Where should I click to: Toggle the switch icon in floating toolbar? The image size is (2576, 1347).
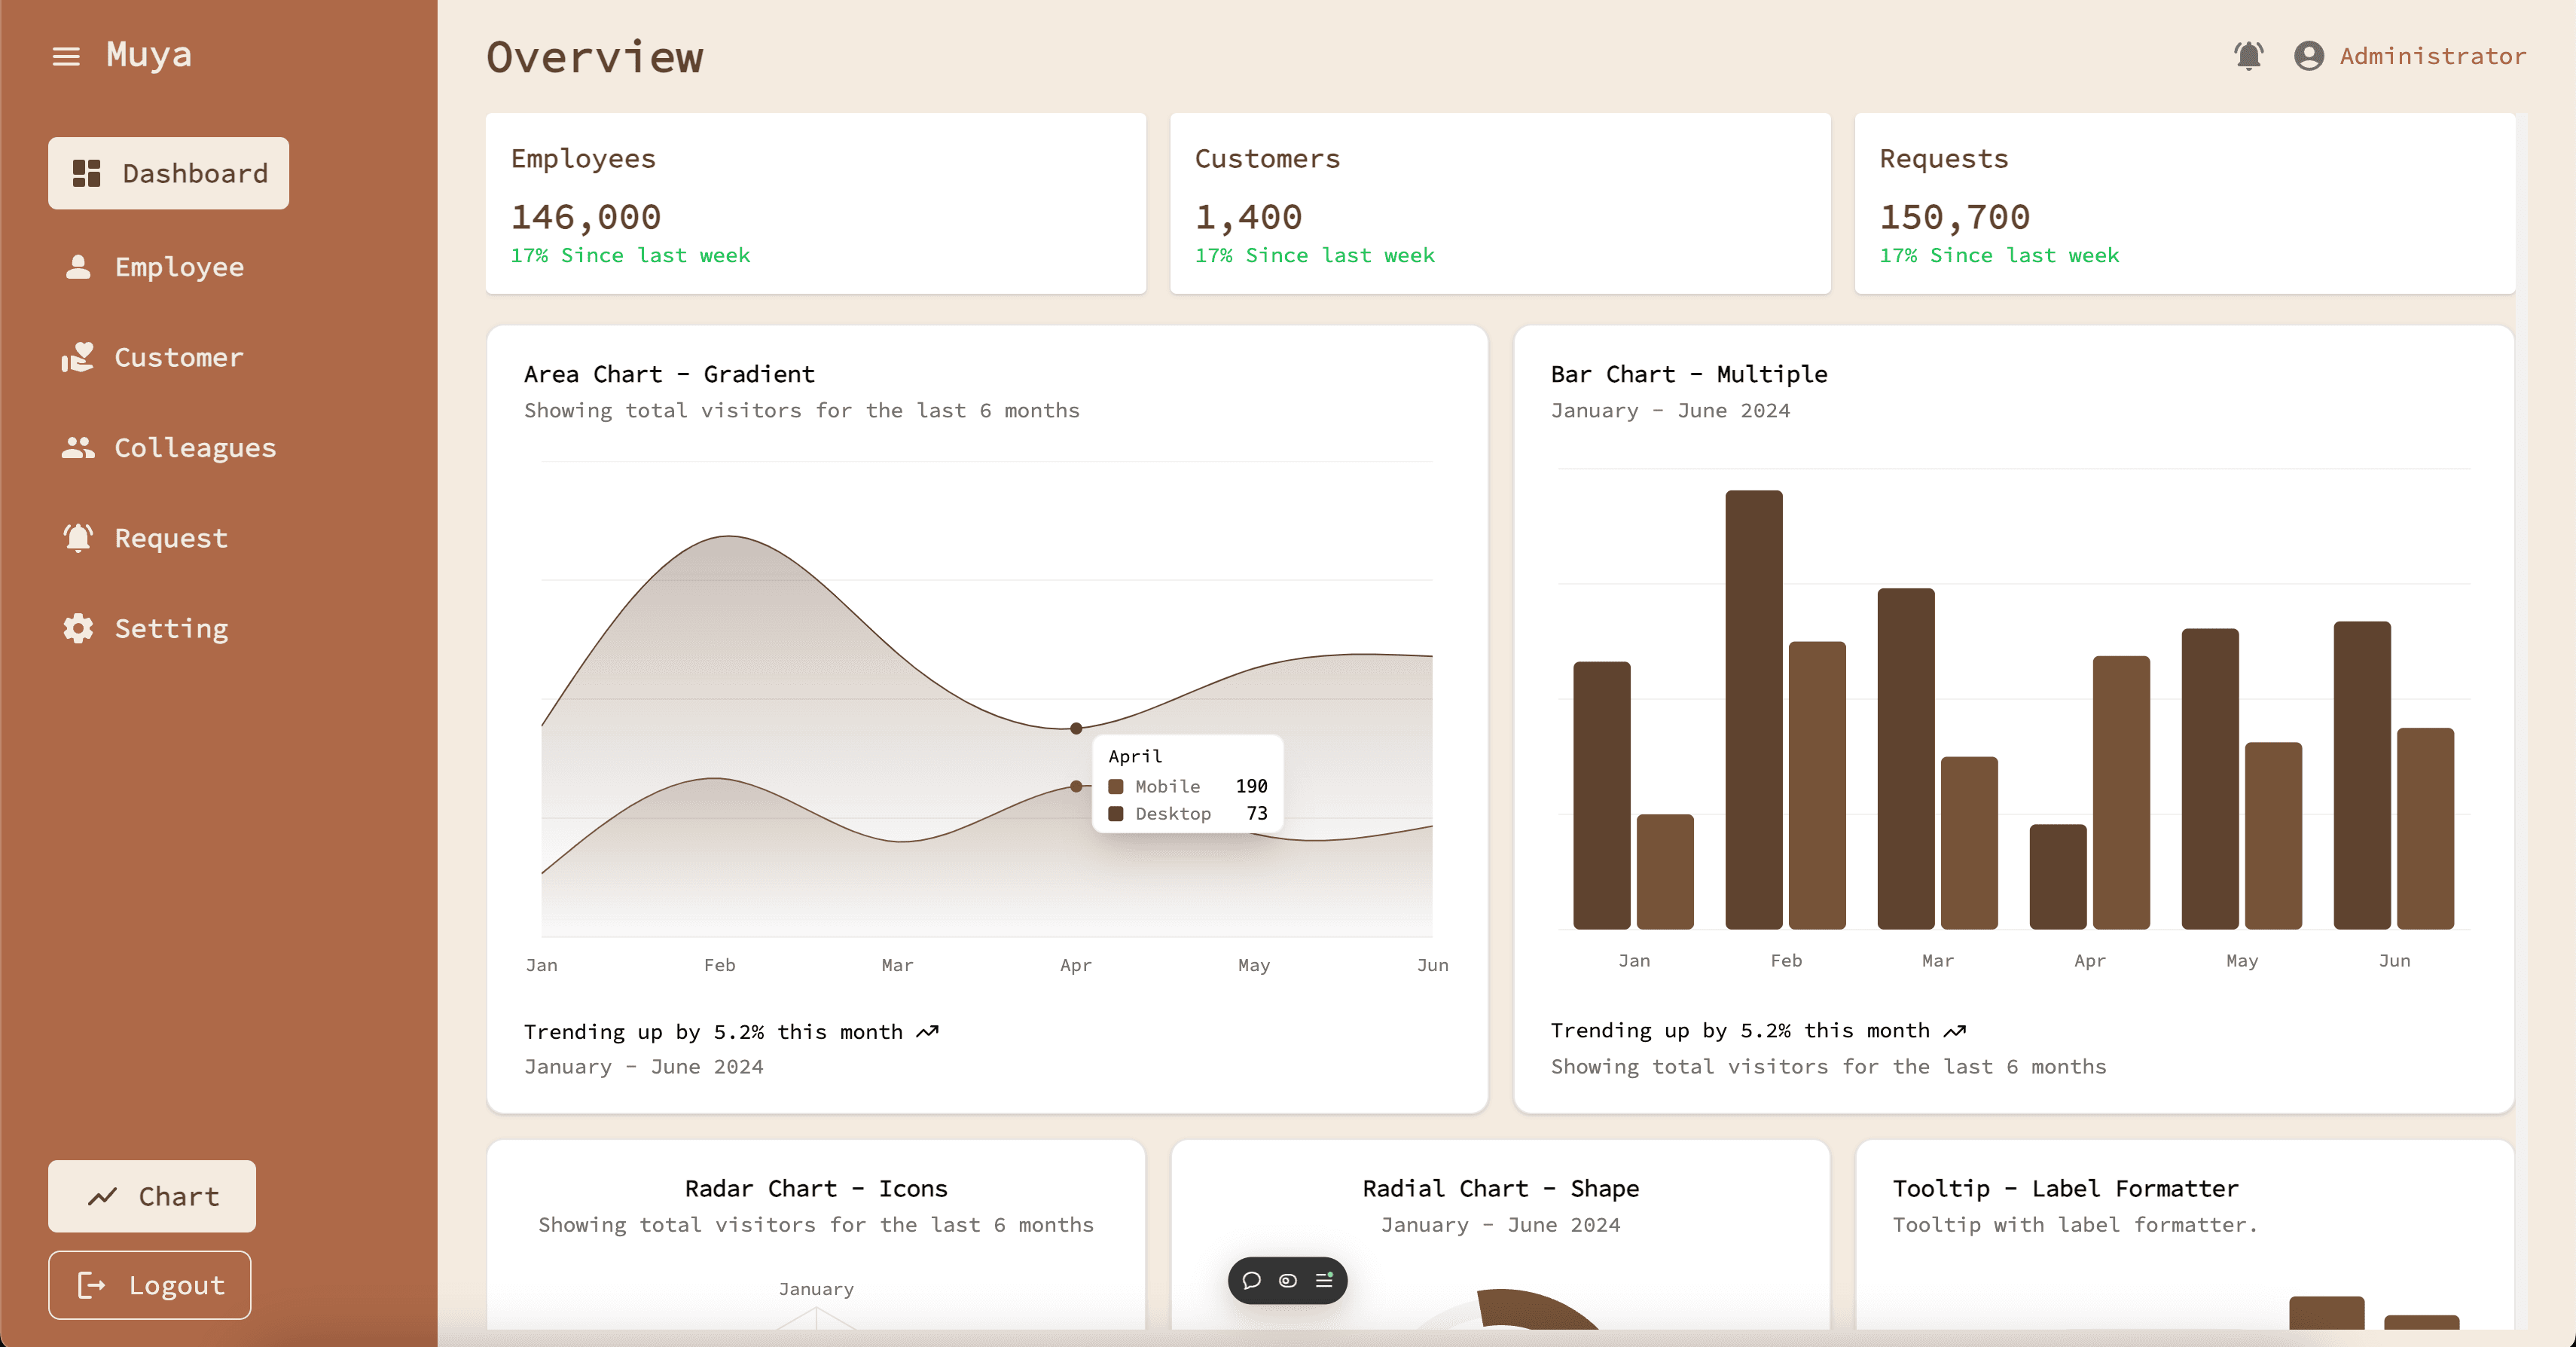click(x=1288, y=1280)
